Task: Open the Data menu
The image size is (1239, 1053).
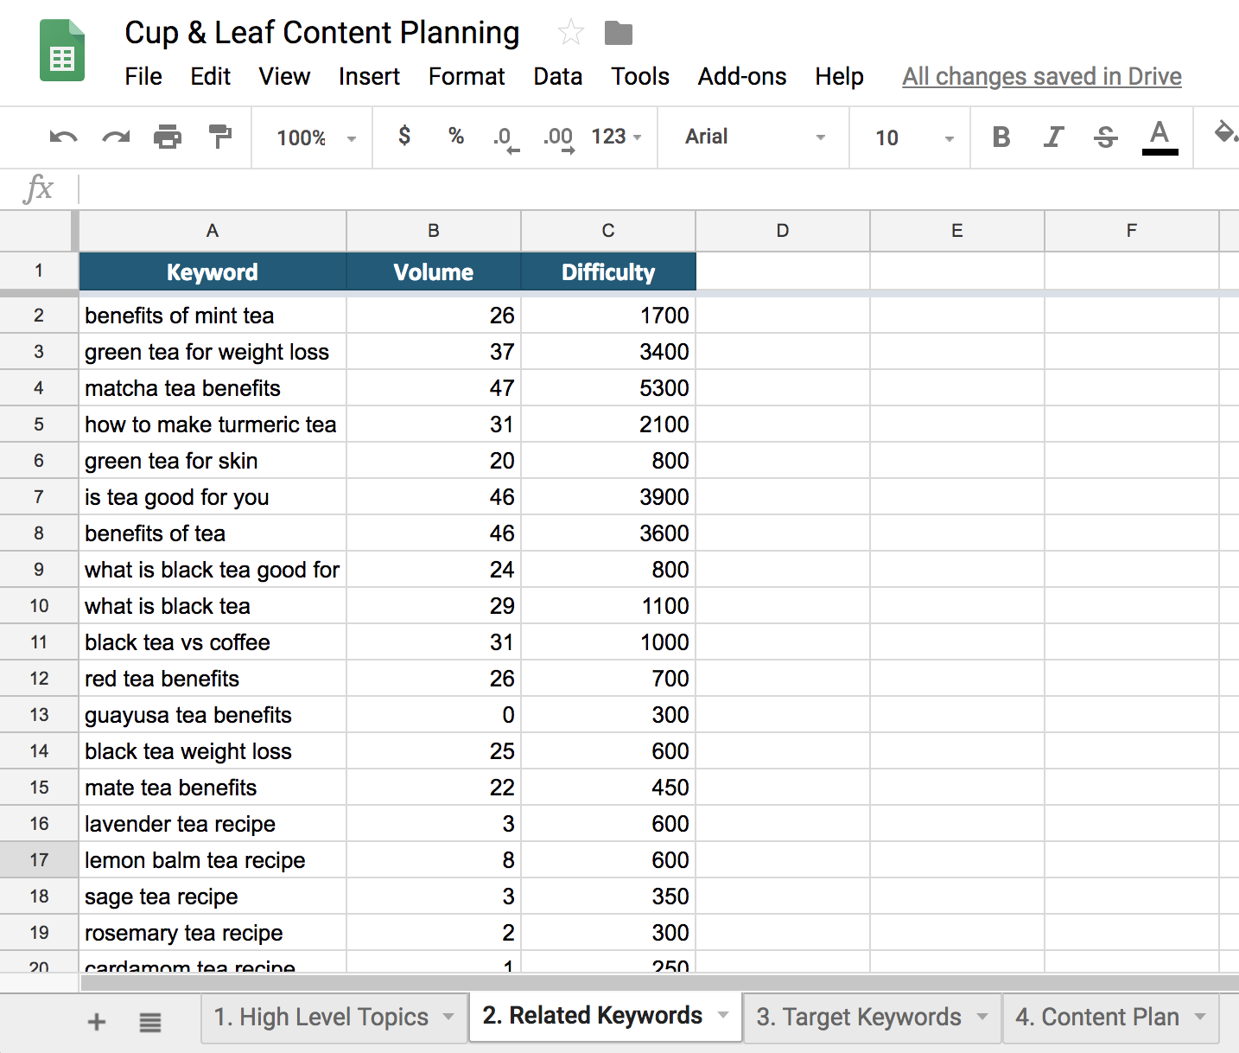Action: point(557,77)
